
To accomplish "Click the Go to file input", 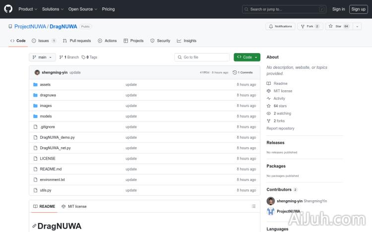I will [202, 57].
